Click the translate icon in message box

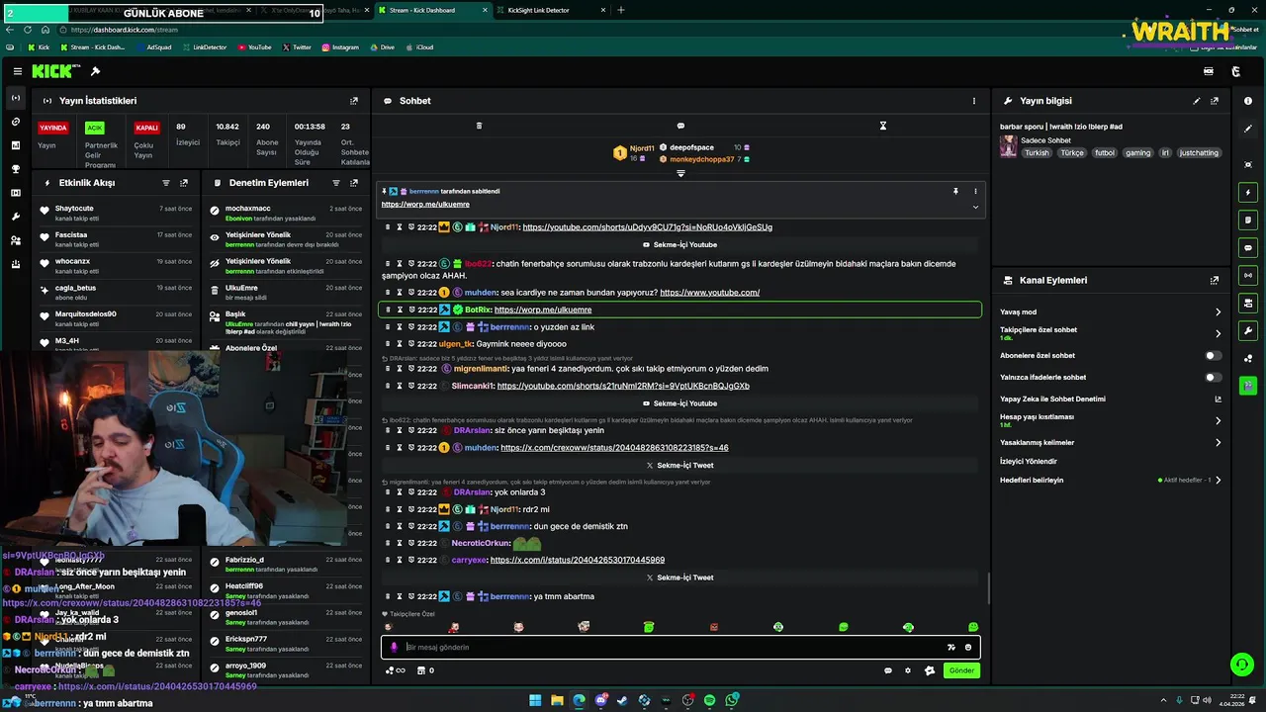951,648
